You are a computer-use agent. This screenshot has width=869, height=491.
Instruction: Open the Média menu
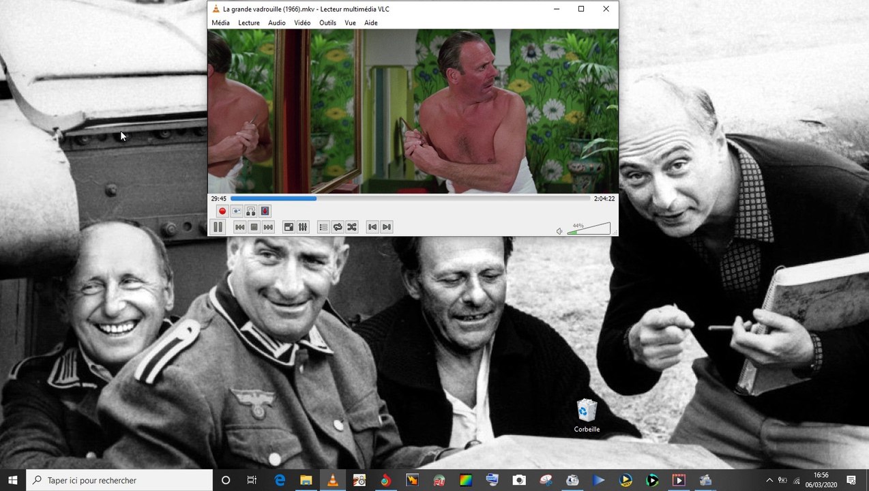(220, 23)
